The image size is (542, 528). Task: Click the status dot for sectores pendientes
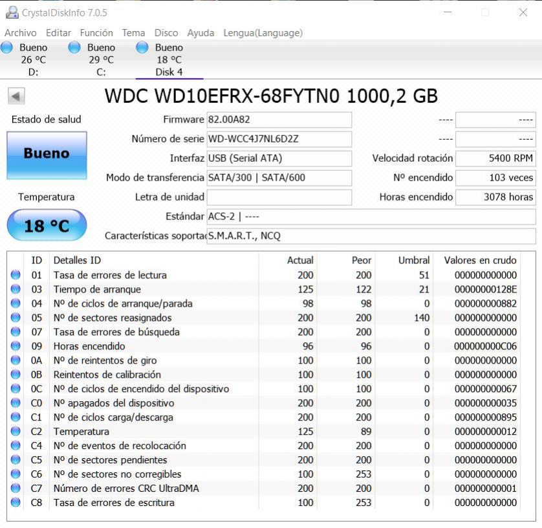tap(16, 459)
